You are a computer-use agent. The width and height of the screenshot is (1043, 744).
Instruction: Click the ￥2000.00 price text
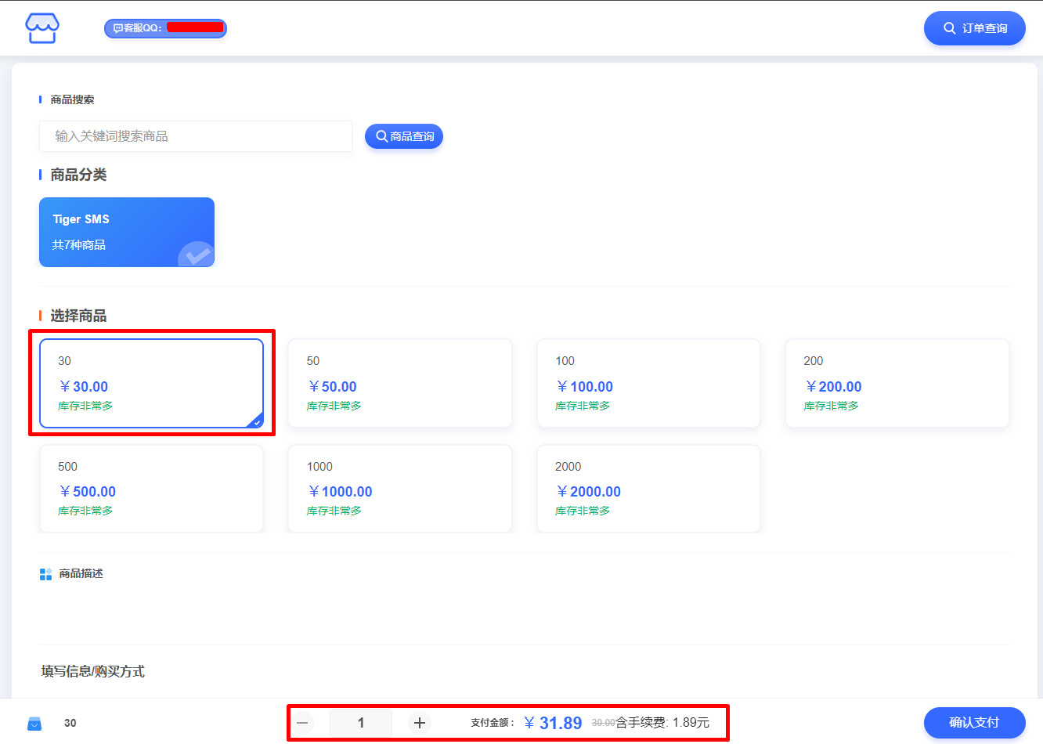click(588, 492)
